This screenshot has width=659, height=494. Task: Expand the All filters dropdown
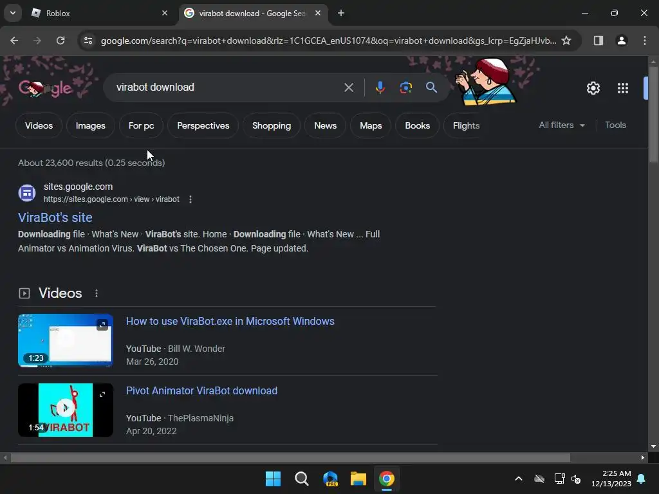[x=561, y=125]
